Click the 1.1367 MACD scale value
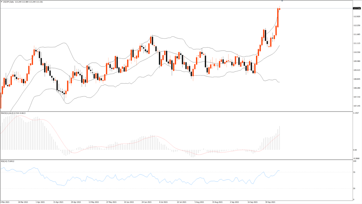Viewport: 362px width, 204px height. [356, 113]
